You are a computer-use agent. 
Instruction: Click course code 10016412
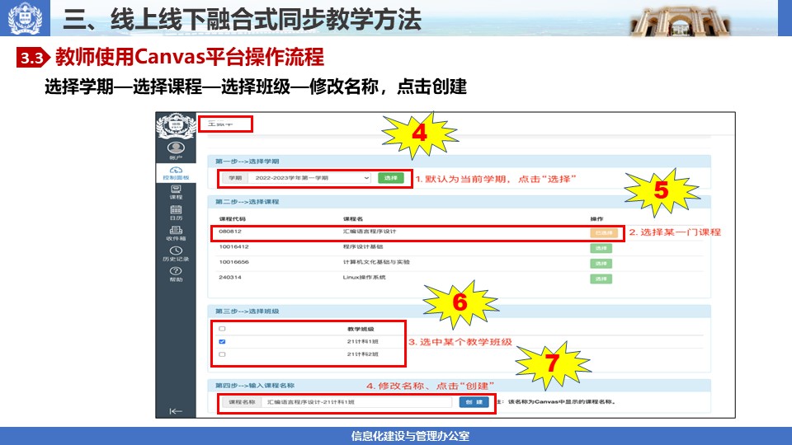(233, 246)
